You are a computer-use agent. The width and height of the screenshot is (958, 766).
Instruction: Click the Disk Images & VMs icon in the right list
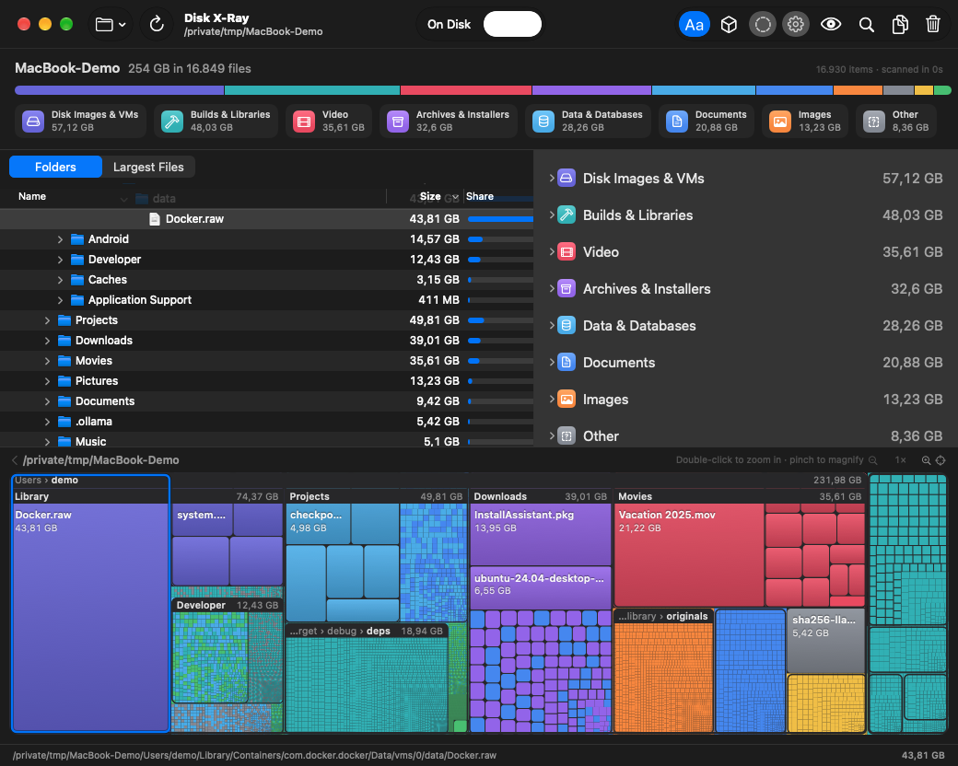point(567,179)
